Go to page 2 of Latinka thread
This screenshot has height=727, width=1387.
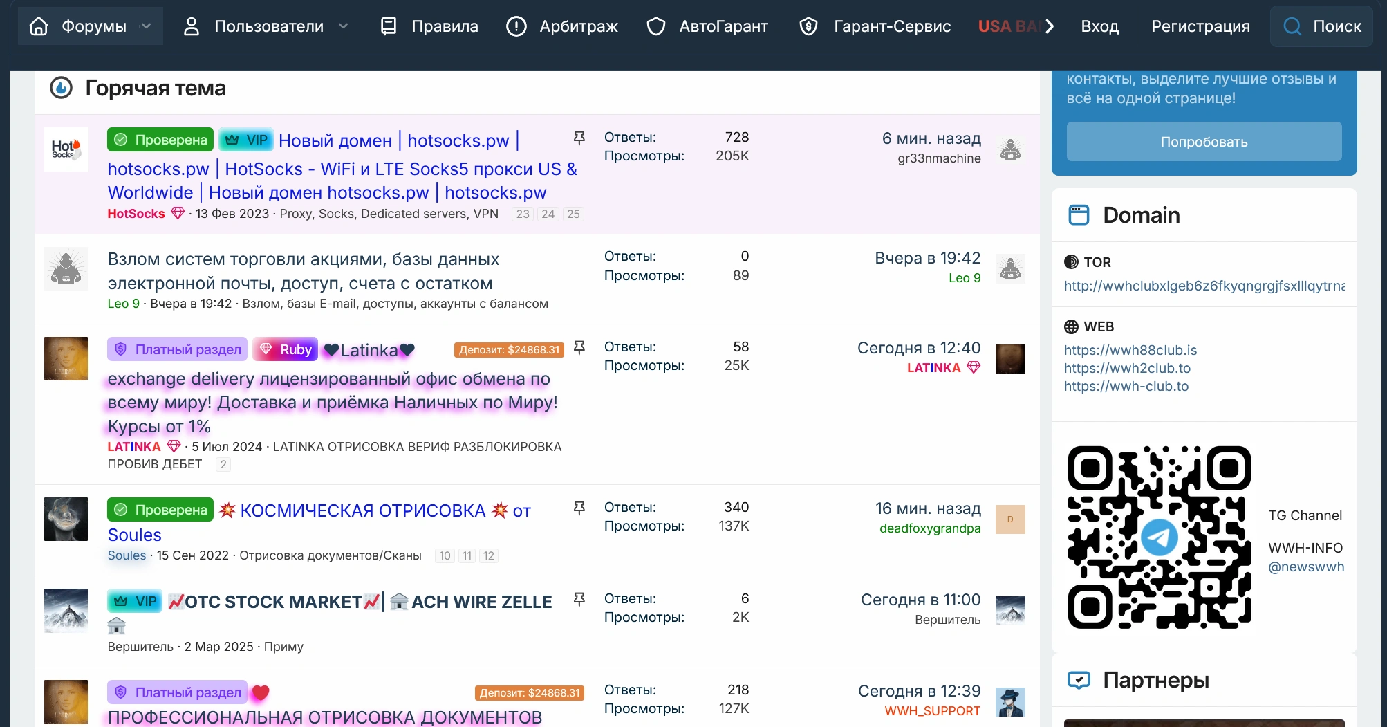(223, 464)
